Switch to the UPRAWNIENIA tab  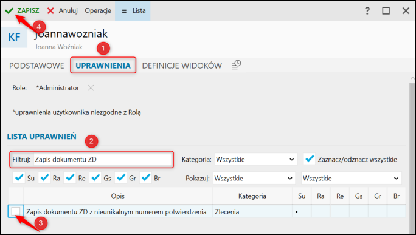point(103,66)
